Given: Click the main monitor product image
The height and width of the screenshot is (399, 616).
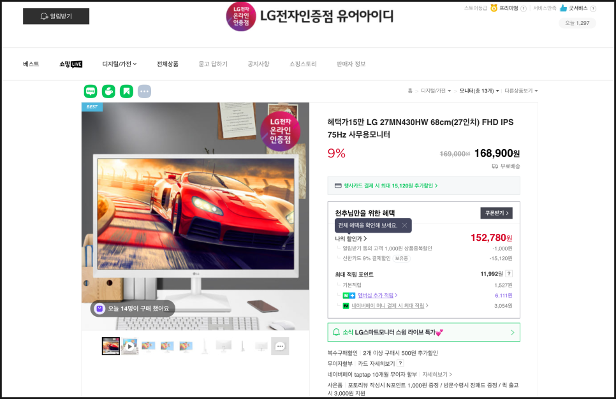Looking at the screenshot, I should (195, 216).
